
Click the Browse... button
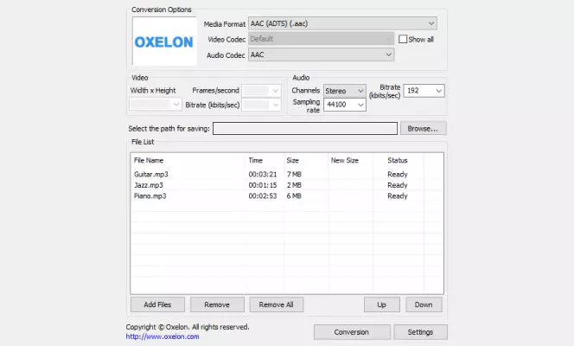point(424,129)
